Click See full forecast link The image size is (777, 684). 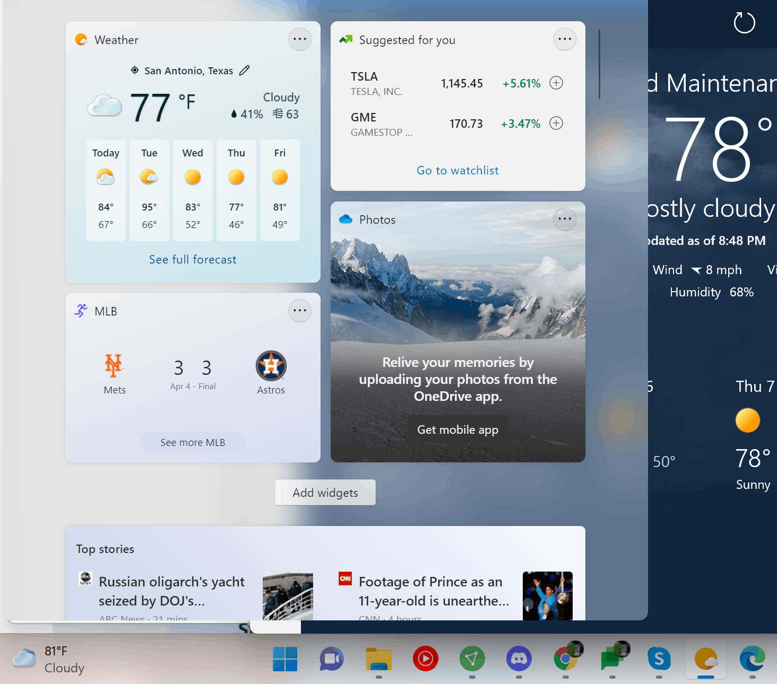tap(193, 260)
